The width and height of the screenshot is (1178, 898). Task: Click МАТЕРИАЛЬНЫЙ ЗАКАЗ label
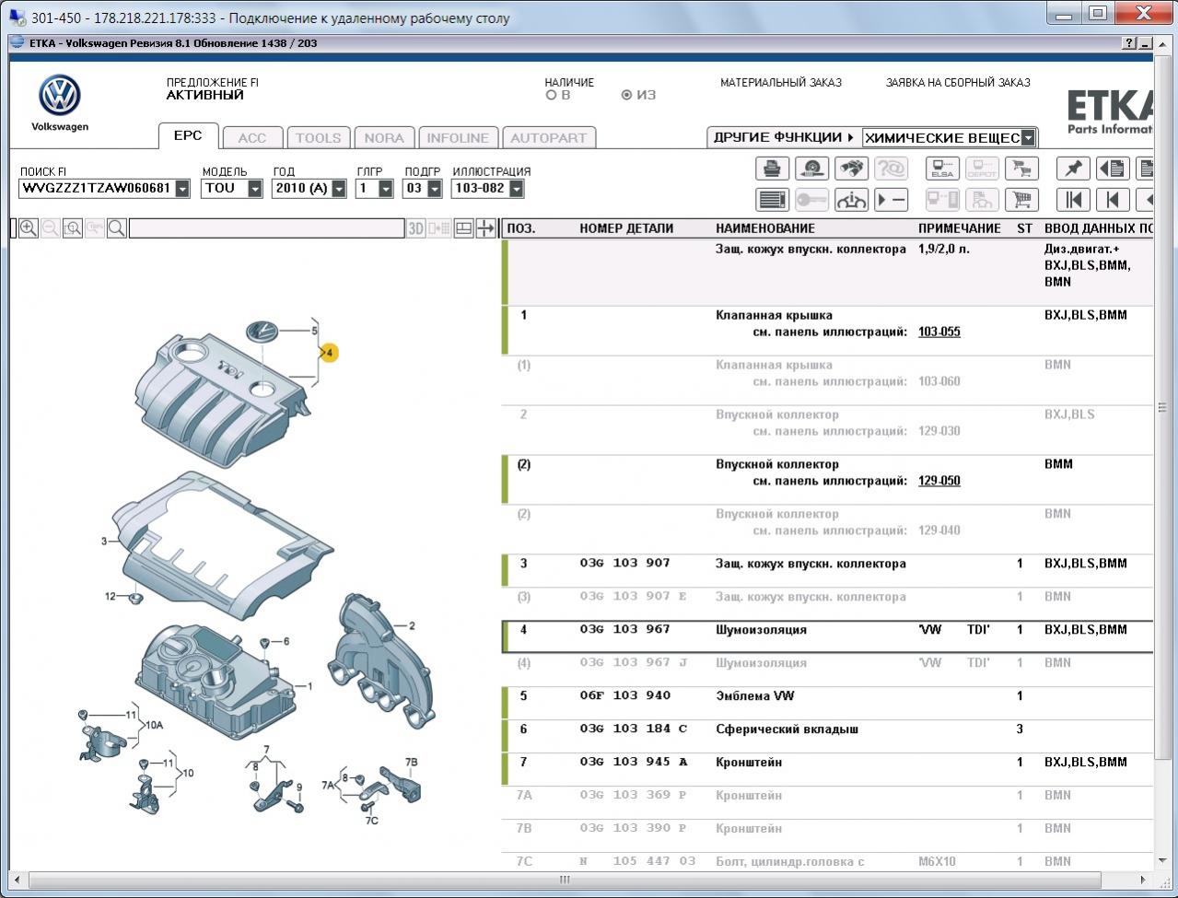[781, 83]
